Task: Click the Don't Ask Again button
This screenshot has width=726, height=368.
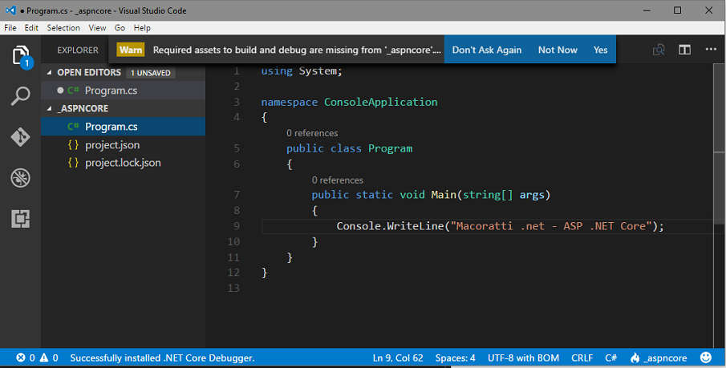Action: 487,50
